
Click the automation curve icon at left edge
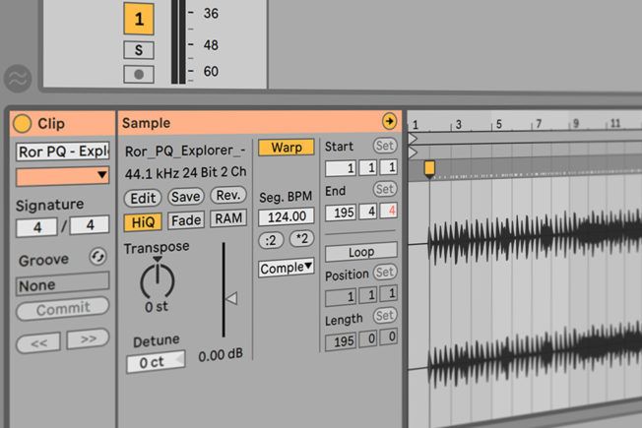(x=18, y=79)
